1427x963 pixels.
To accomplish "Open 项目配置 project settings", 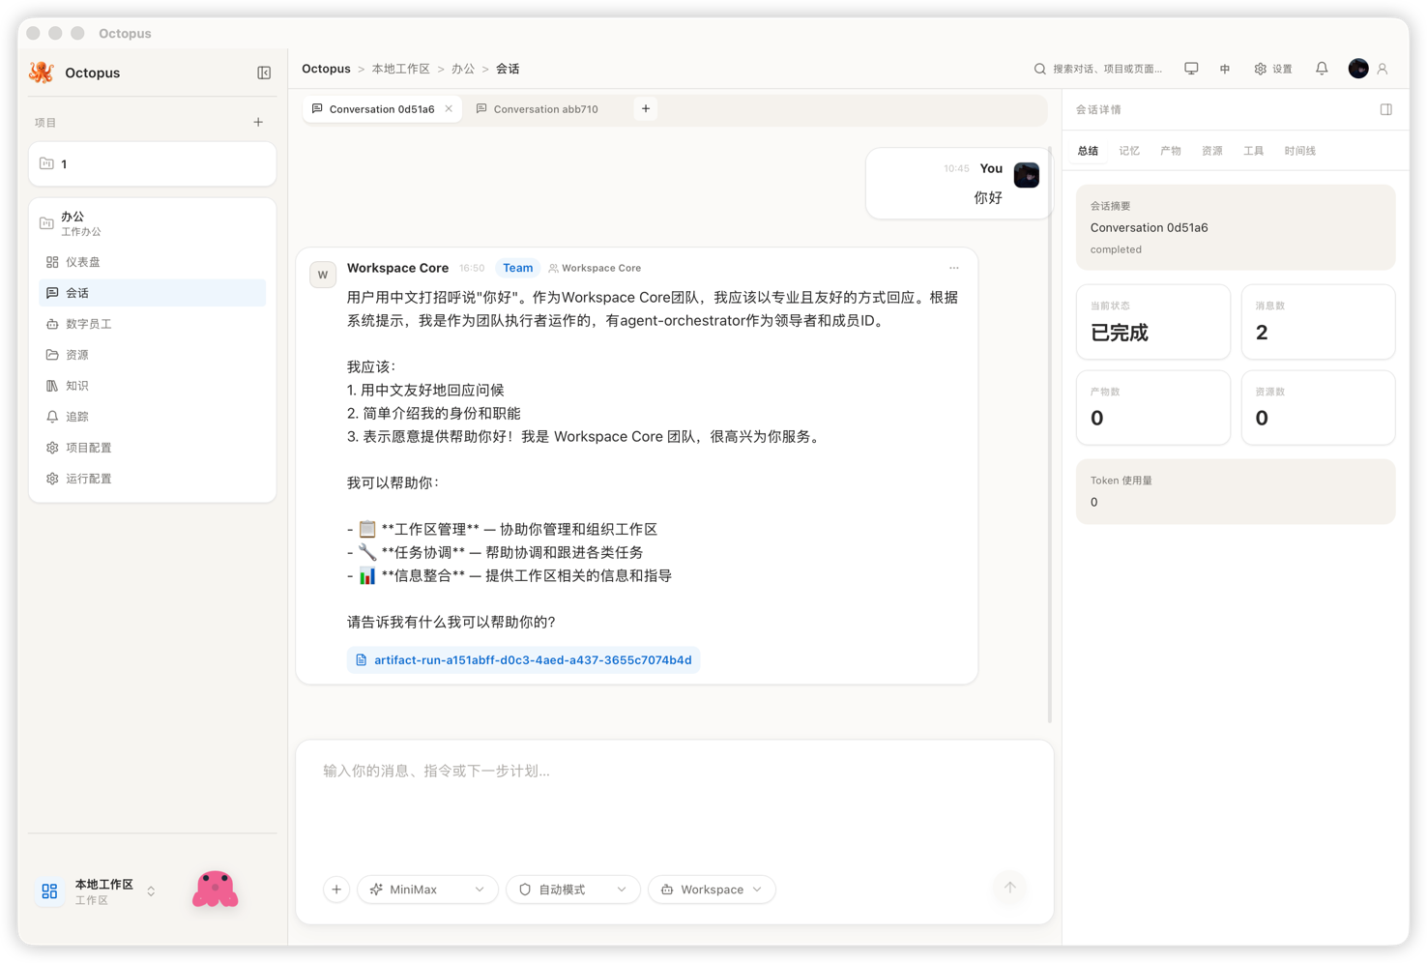I will pyautogui.click(x=152, y=448).
